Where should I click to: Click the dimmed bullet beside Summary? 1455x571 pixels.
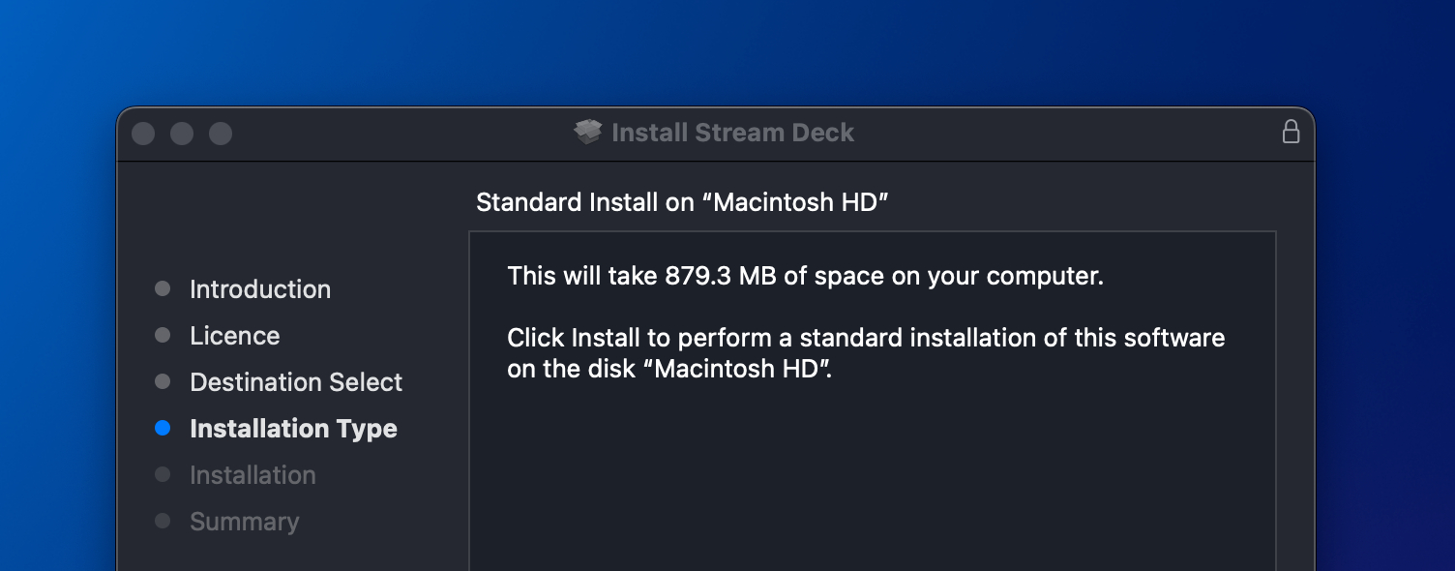point(163,521)
